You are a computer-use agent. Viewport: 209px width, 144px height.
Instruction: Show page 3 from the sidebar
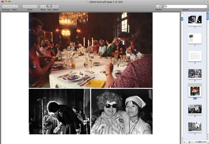point(195,56)
